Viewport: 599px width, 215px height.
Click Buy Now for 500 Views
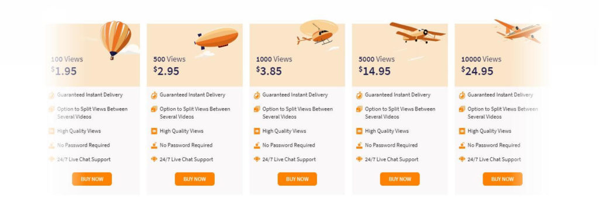click(x=194, y=179)
